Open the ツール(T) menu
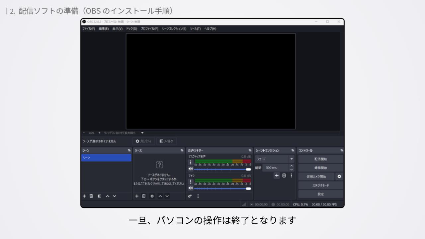 (195, 29)
